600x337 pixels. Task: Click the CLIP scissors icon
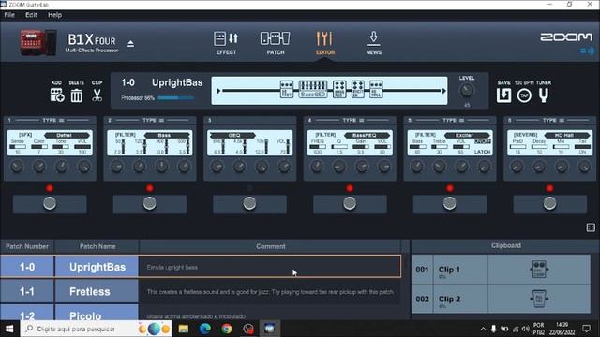97,95
